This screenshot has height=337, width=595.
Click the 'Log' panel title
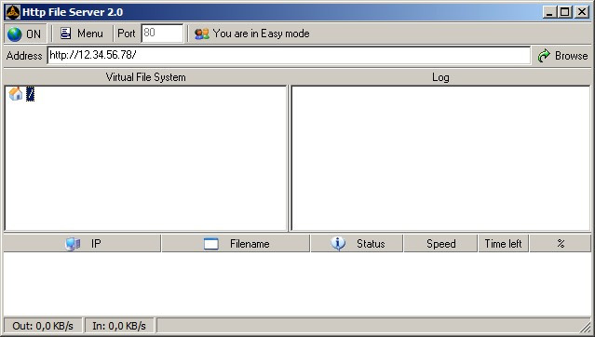click(440, 77)
